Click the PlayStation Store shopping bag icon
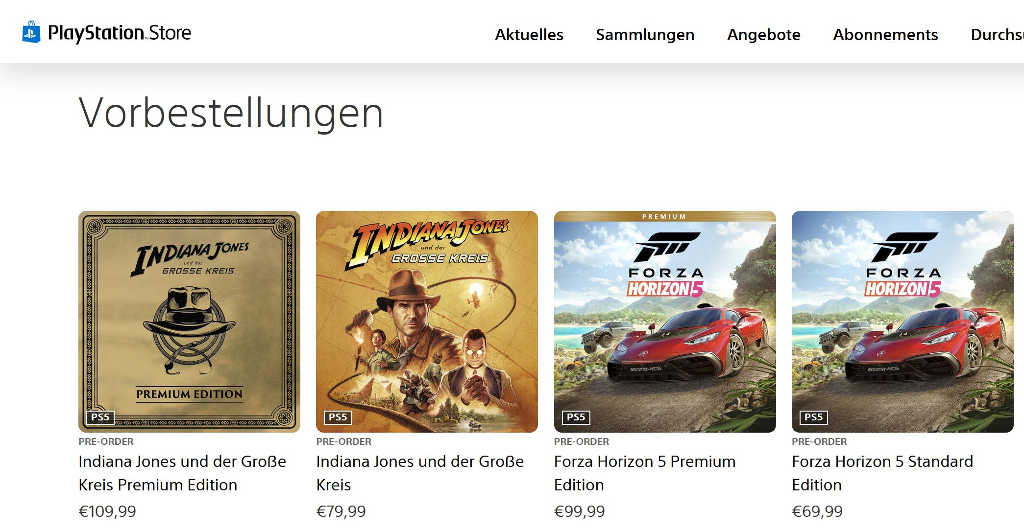 tap(31, 32)
